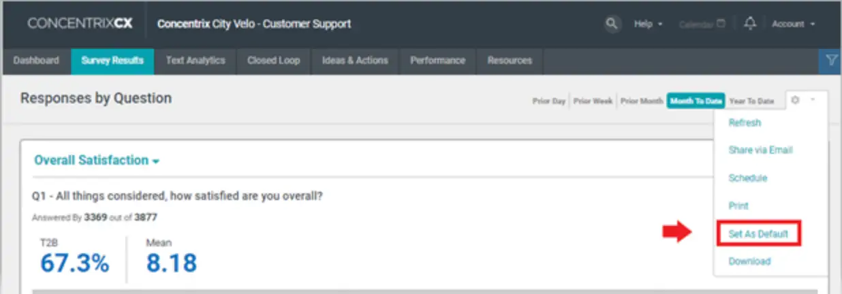
Task: Select the Year To Date range
Action: (x=751, y=101)
